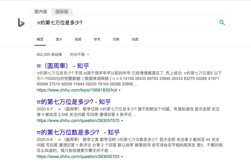The width and height of the screenshot is (251, 162).
Task: Open the zhihu.com/topic/19581830/hot URL
Action: (77, 90)
